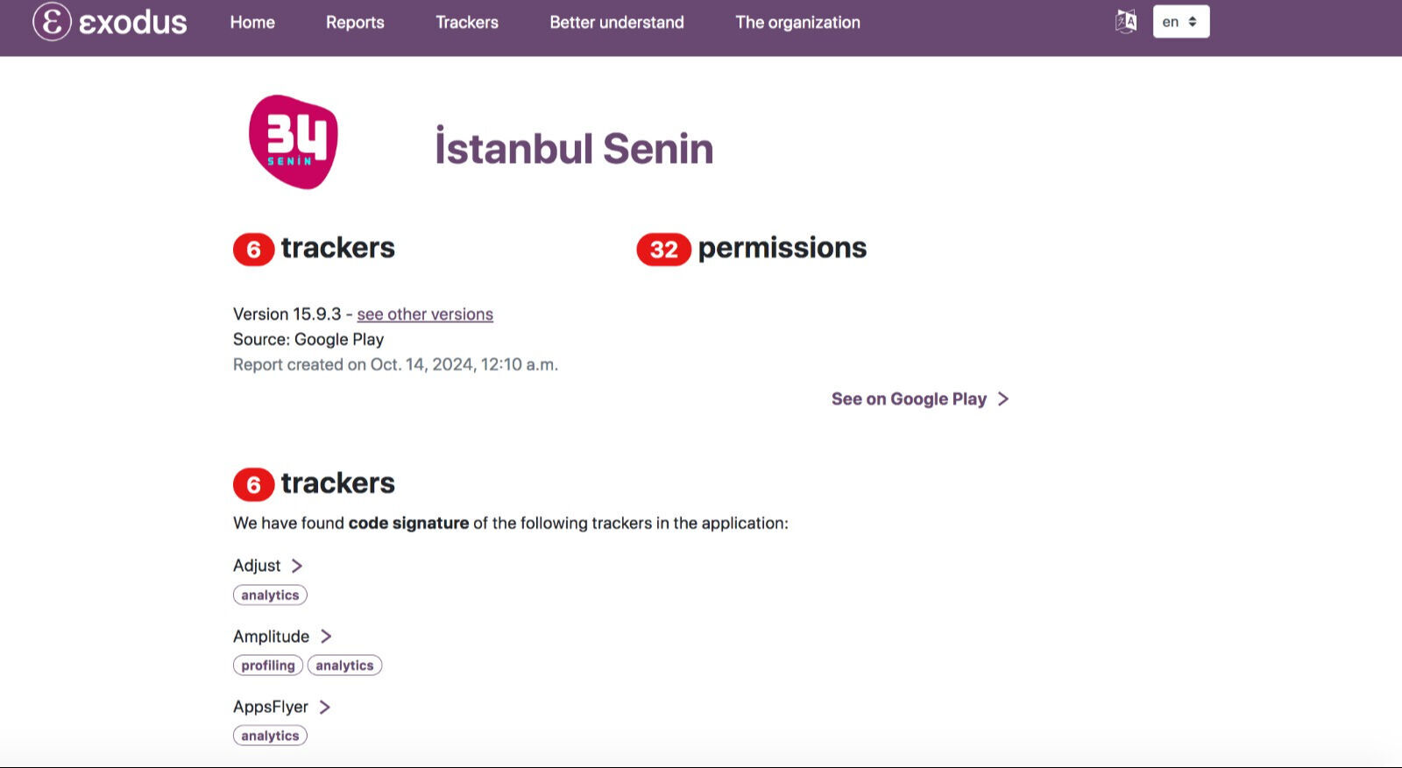Click the red 6 trackers badge at top

[253, 250]
